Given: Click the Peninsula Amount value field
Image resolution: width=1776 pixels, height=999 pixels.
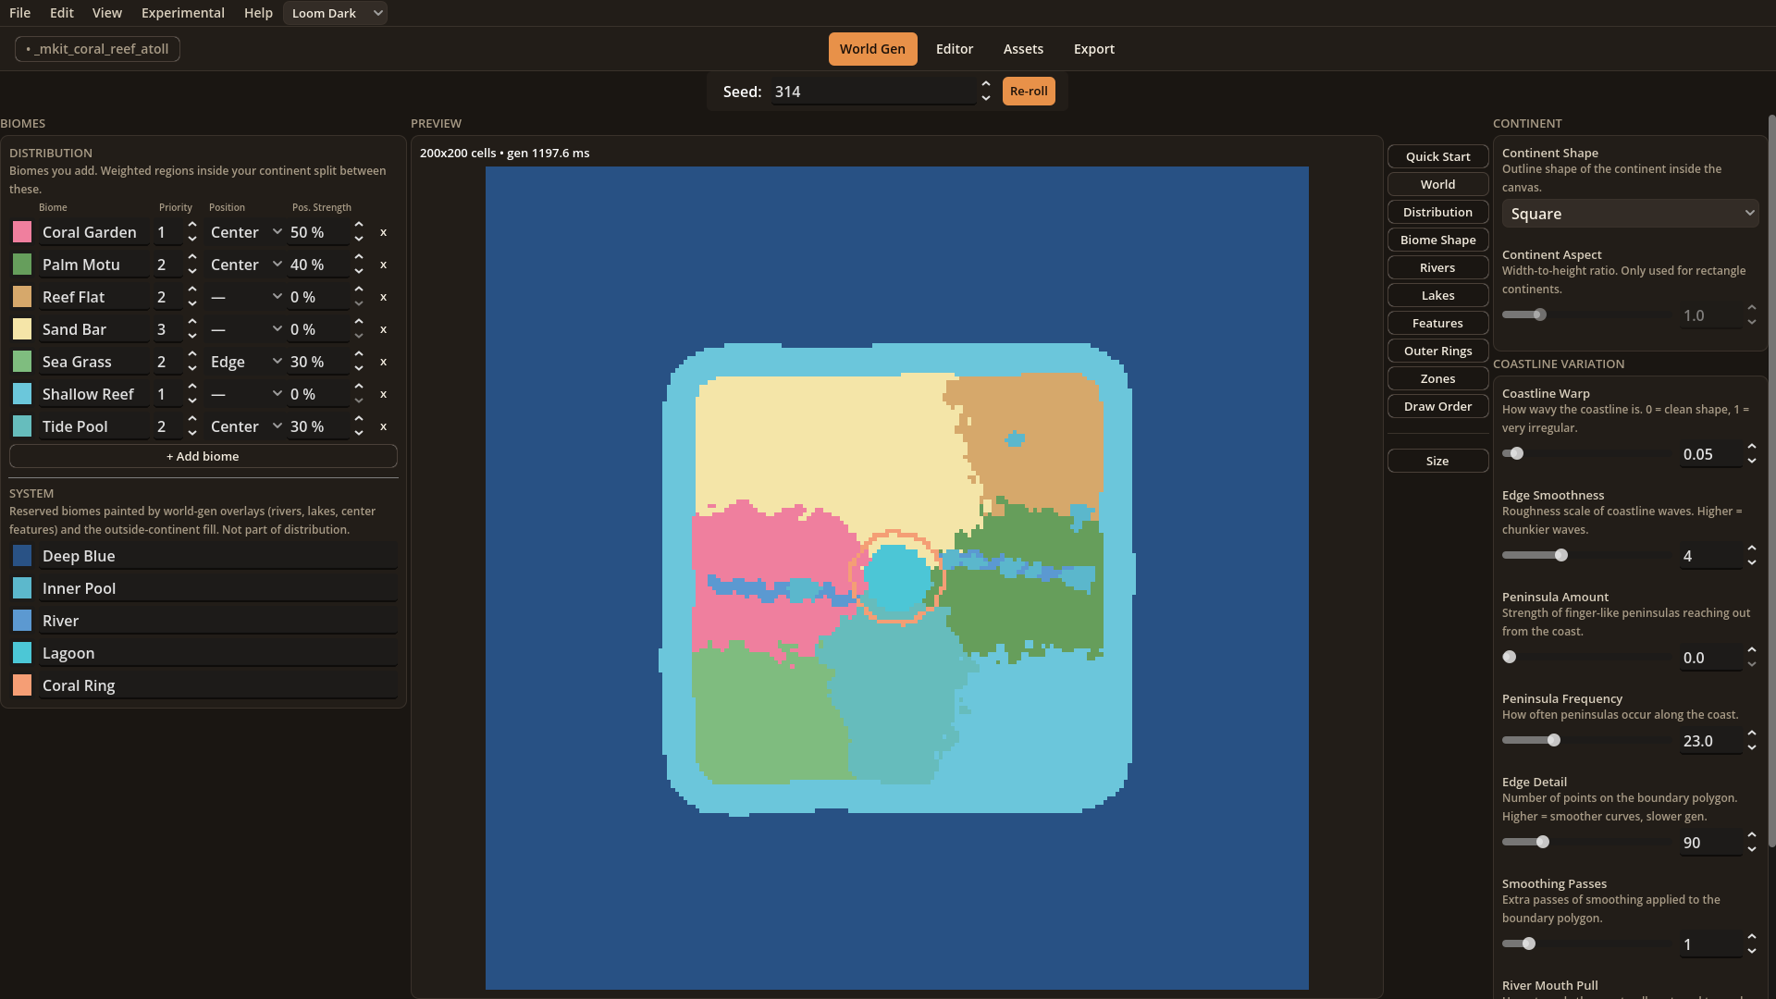Looking at the screenshot, I should [x=1711, y=658].
